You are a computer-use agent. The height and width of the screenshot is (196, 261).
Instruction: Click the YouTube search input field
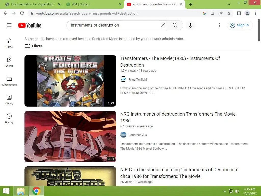[115, 25]
